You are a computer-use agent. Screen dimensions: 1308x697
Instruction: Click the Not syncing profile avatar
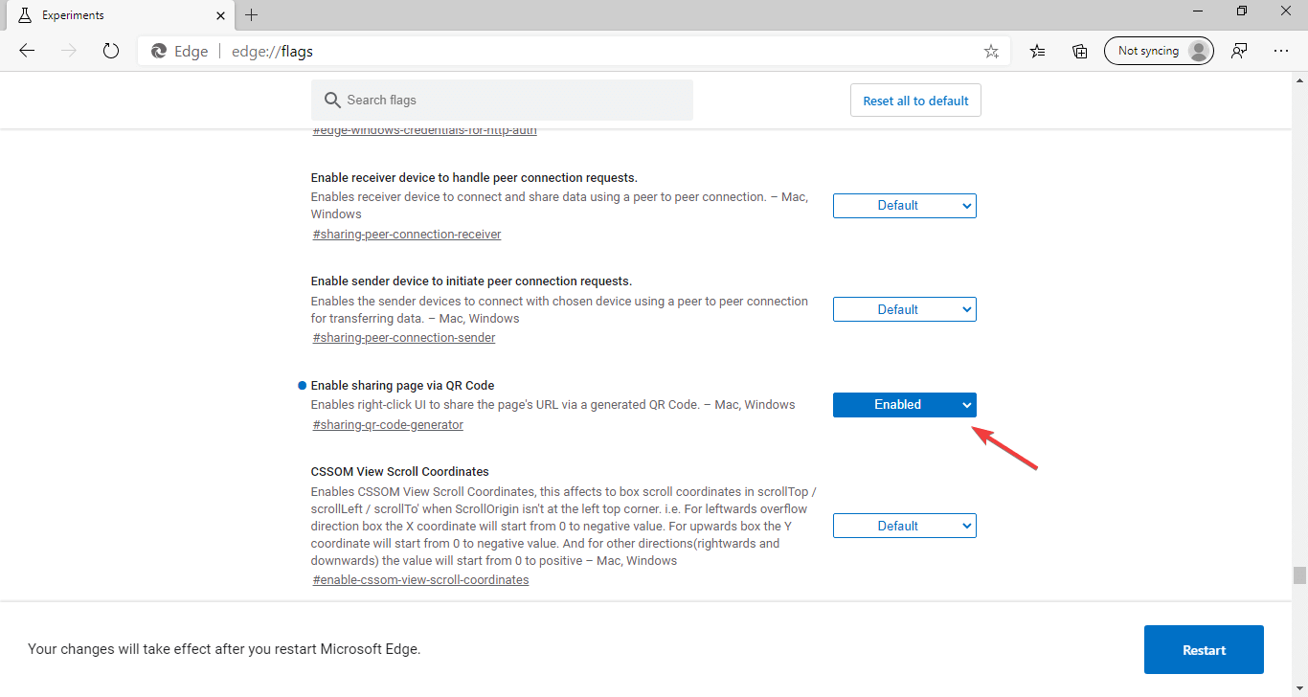pos(1159,50)
